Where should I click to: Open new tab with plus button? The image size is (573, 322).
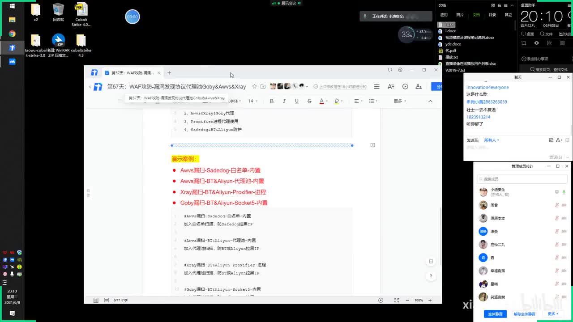[x=169, y=72]
